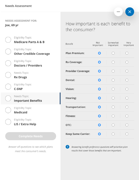This screenshot has height=180, width=139.
Task: Click the blue X close icon
Action: click(x=130, y=12)
